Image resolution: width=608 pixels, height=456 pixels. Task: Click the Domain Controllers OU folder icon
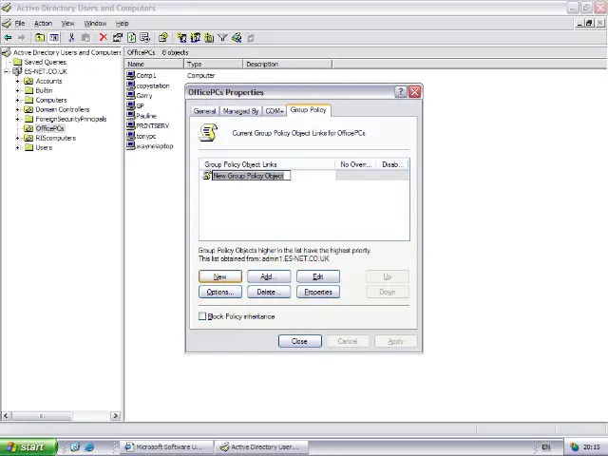click(28, 109)
